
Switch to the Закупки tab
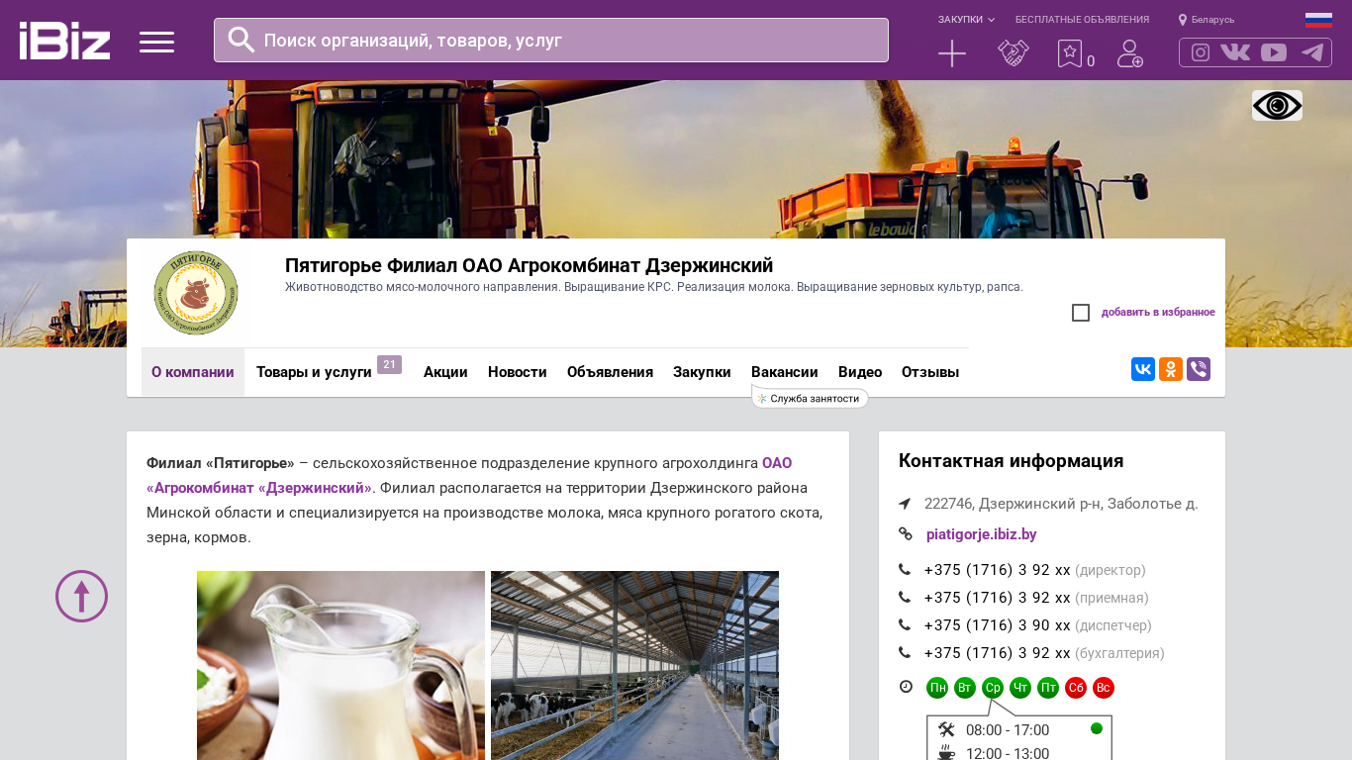702,372
